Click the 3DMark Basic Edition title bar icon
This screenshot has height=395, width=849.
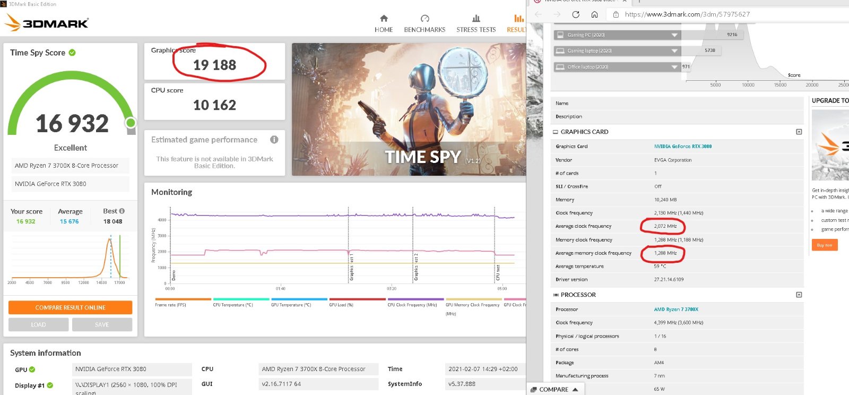click(x=3, y=4)
